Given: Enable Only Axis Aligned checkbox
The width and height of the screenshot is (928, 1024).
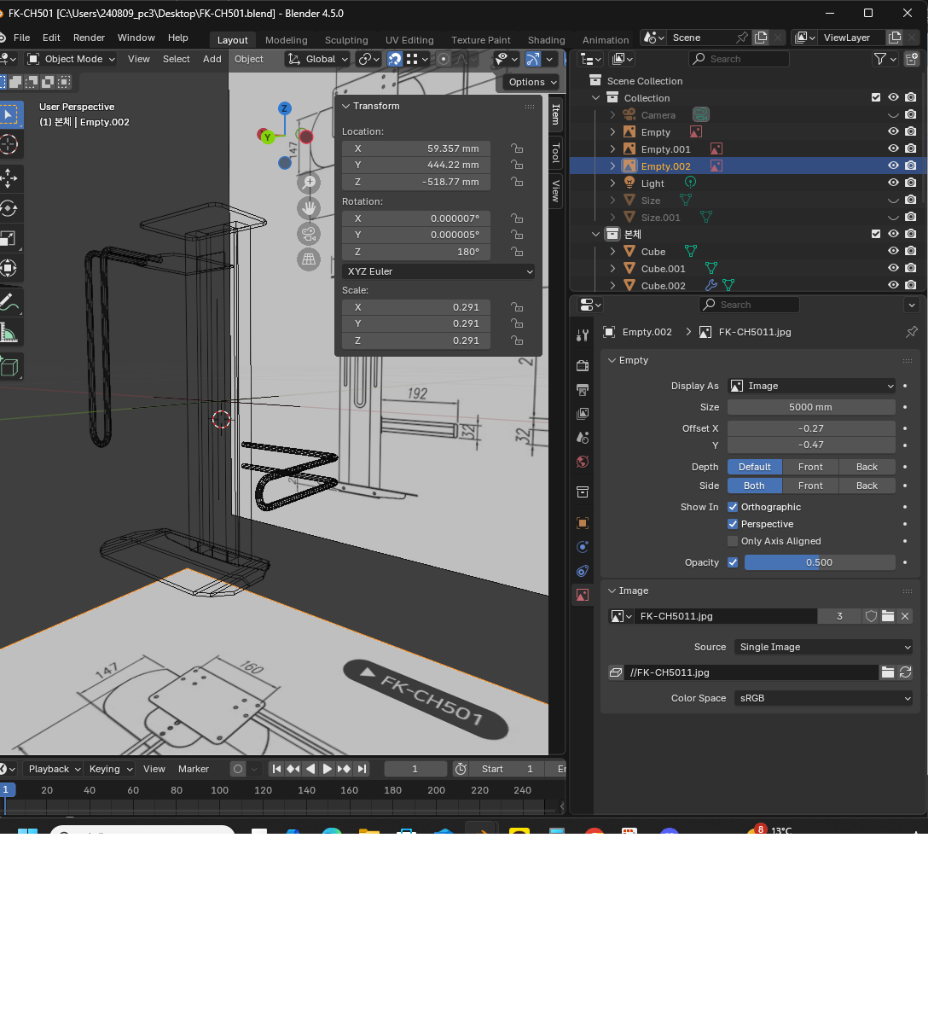Looking at the screenshot, I should coord(733,541).
